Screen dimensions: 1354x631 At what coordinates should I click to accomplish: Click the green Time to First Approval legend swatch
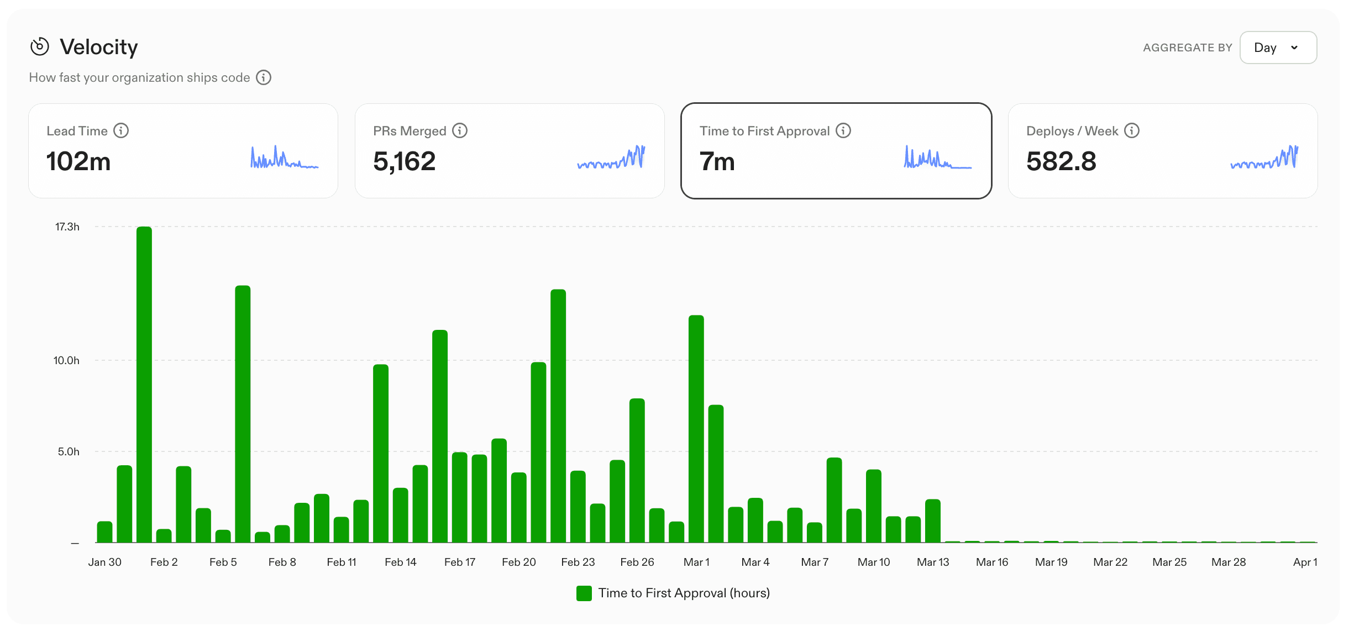coord(584,593)
